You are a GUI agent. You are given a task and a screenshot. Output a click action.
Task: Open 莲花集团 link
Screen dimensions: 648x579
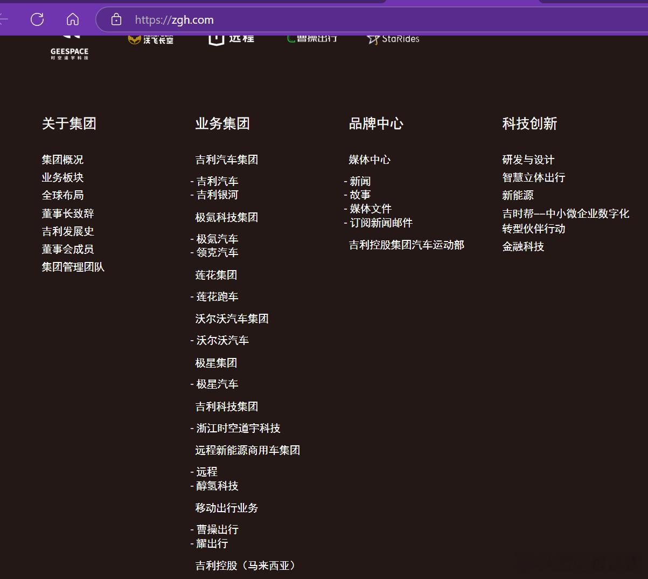[216, 275]
